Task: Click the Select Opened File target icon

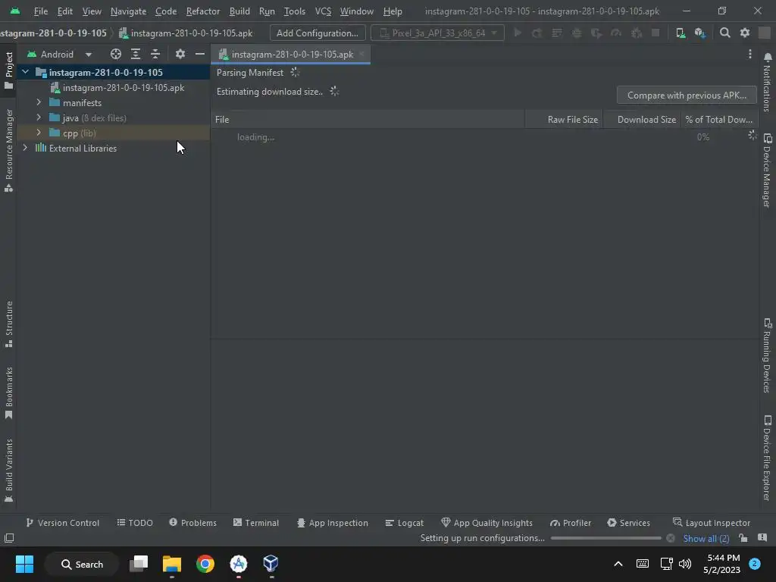Action: click(x=116, y=55)
